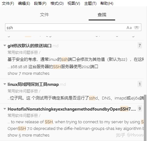
Task: Click match line 这台服务器的SSH服务器使用2012端口
Action: [x=53, y=67]
